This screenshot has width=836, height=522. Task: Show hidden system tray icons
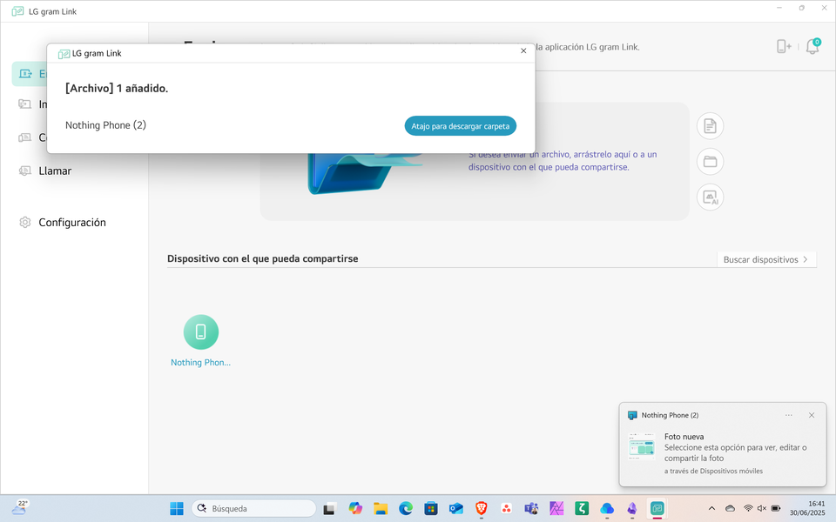[711, 509]
